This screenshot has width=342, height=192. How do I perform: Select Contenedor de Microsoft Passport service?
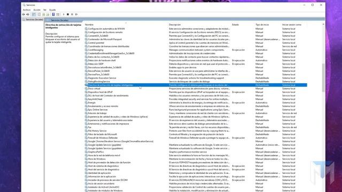coord(196,39)
